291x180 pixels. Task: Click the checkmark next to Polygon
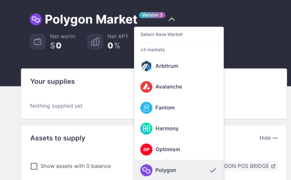click(213, 170)
